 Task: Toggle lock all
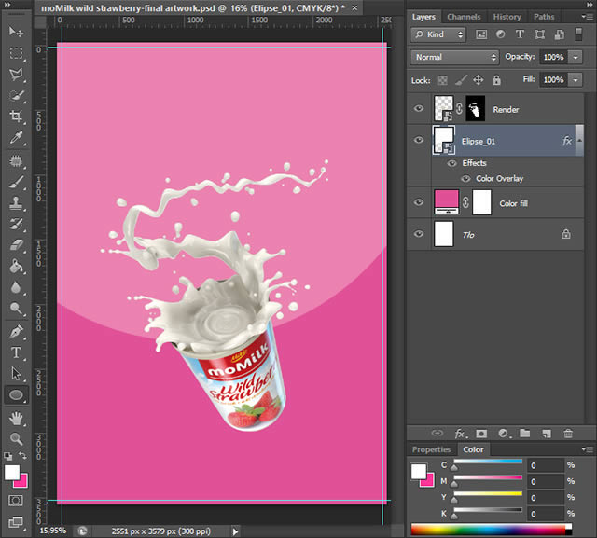point(496,80)
